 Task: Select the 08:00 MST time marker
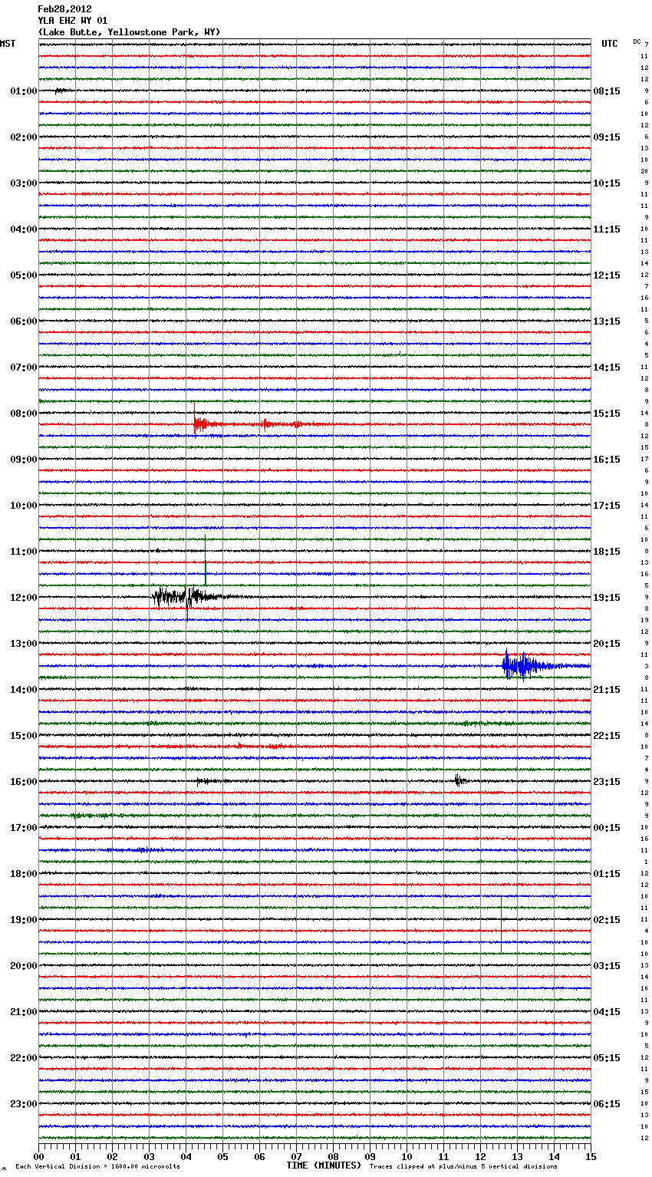[23, 414]
